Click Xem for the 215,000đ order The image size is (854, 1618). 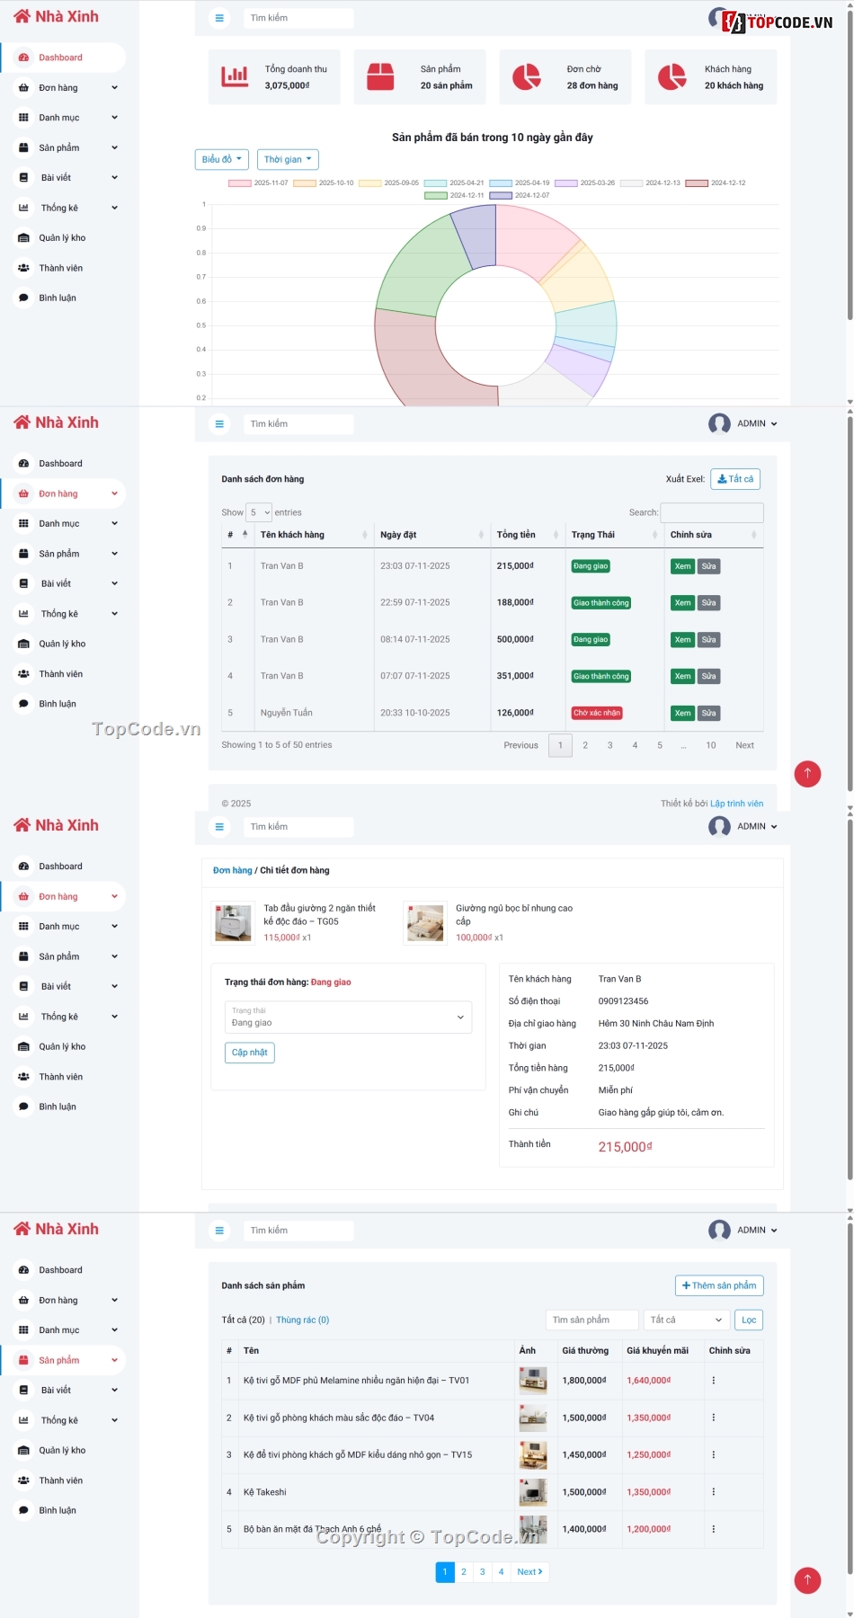tap(683, 566)
